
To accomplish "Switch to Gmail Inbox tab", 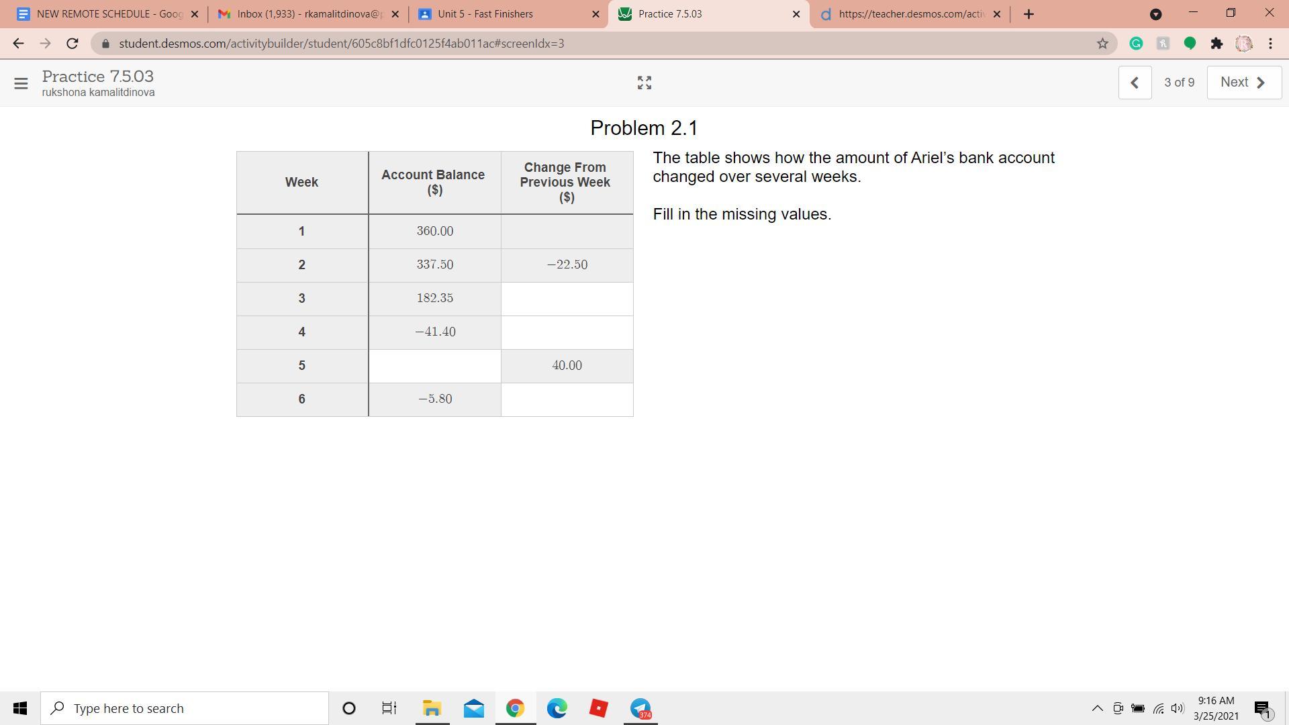I will click(x=305, y=14).
